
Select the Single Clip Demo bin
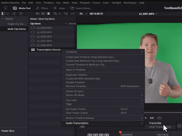(16, 24)
